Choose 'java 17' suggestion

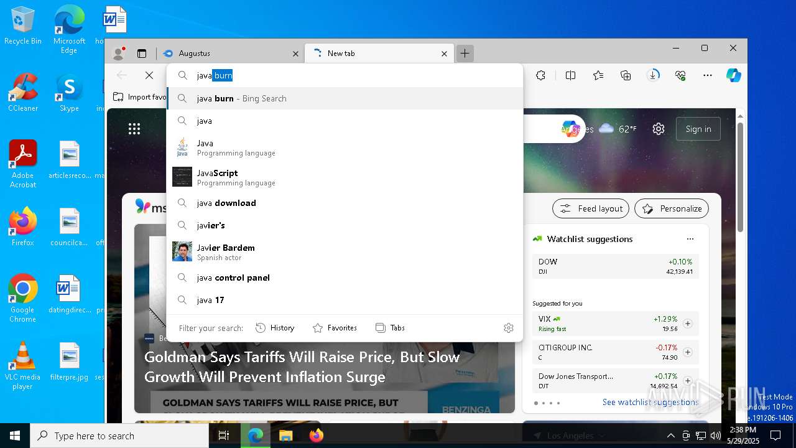click(x=345, y=300)
